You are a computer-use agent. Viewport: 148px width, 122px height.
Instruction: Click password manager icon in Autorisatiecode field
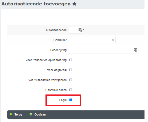(x=80, y=30)
